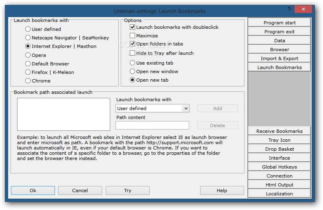Close the Linkman settings dialog

(x=303, y=9)
